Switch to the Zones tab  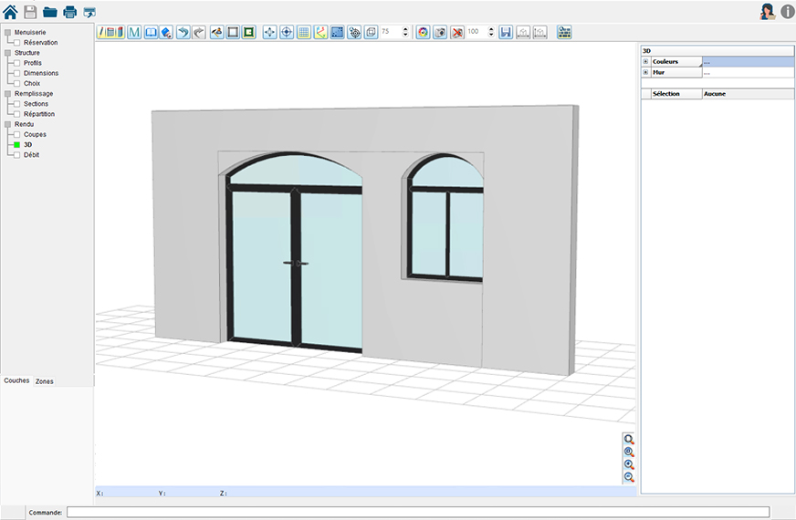[x=44, y=381]
